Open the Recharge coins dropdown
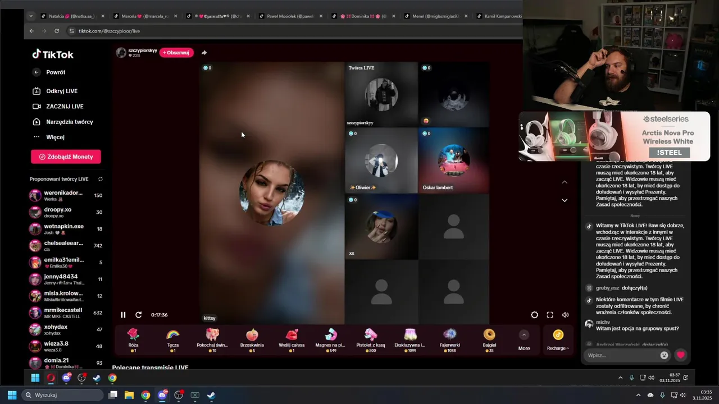The width and height of the screenshot is (719, 404). click(x=558, y=341)
